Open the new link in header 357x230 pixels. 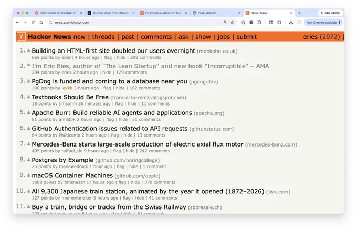point(79,37)
